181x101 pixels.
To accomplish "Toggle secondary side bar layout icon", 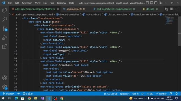I will pos(156,3).
